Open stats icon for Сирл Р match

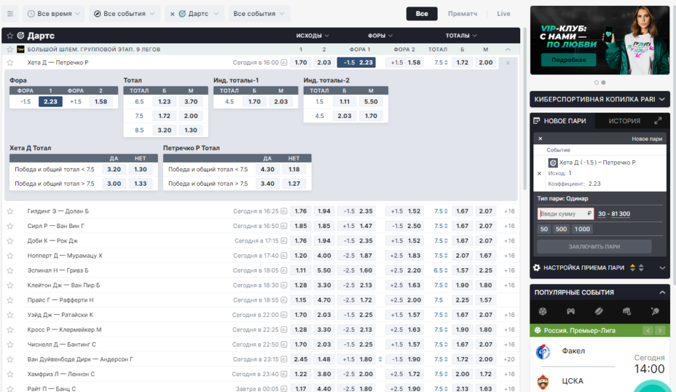[x=284, y=226]
